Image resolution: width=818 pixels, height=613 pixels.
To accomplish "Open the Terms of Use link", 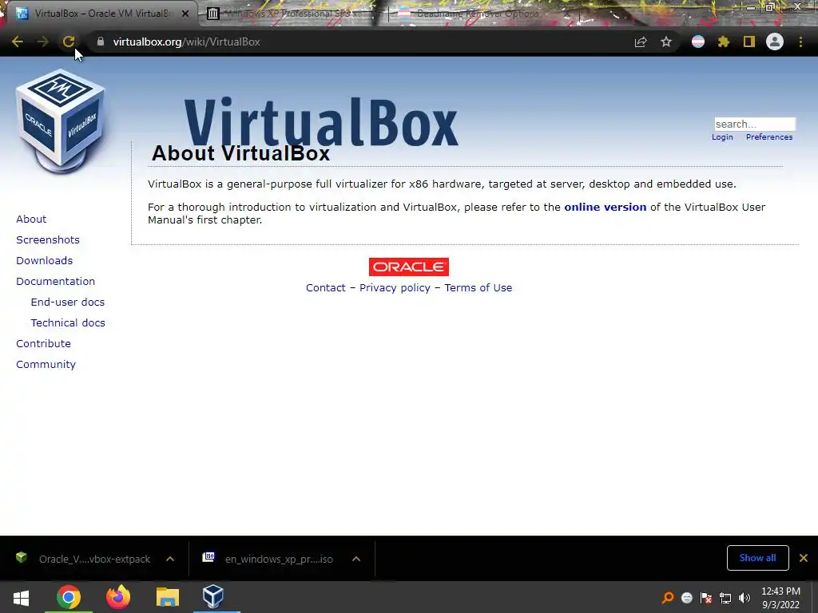I will pos(478,287).
